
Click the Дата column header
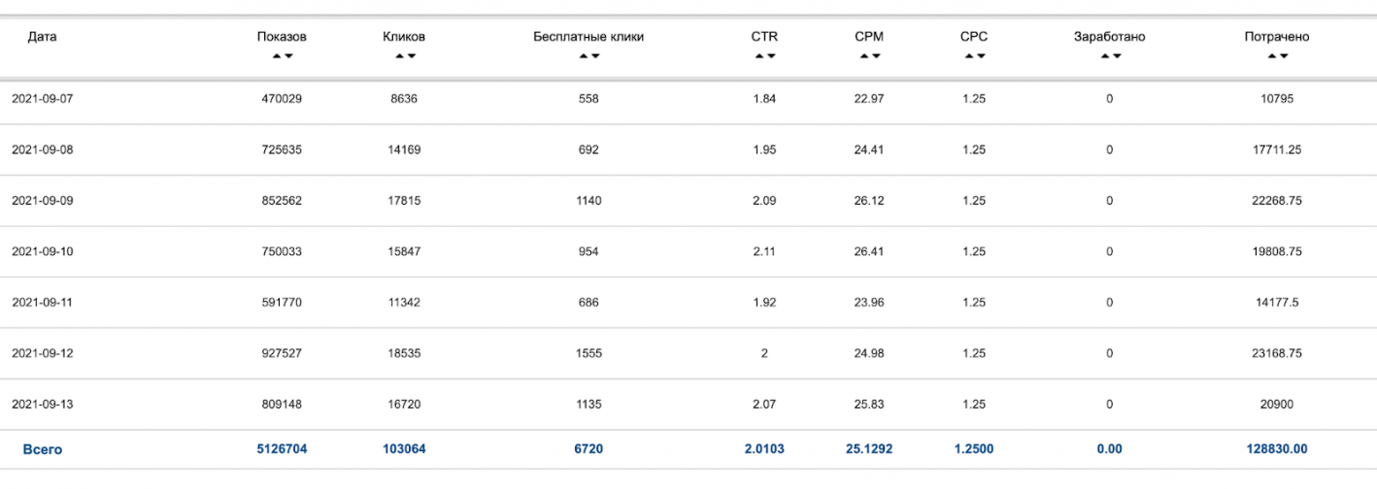point(42,37)
